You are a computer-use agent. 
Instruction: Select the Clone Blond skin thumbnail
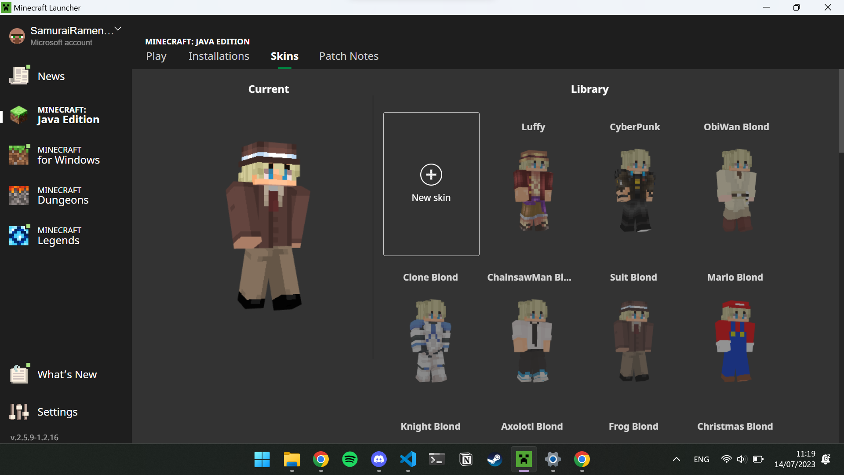click(x=430, y=340)
